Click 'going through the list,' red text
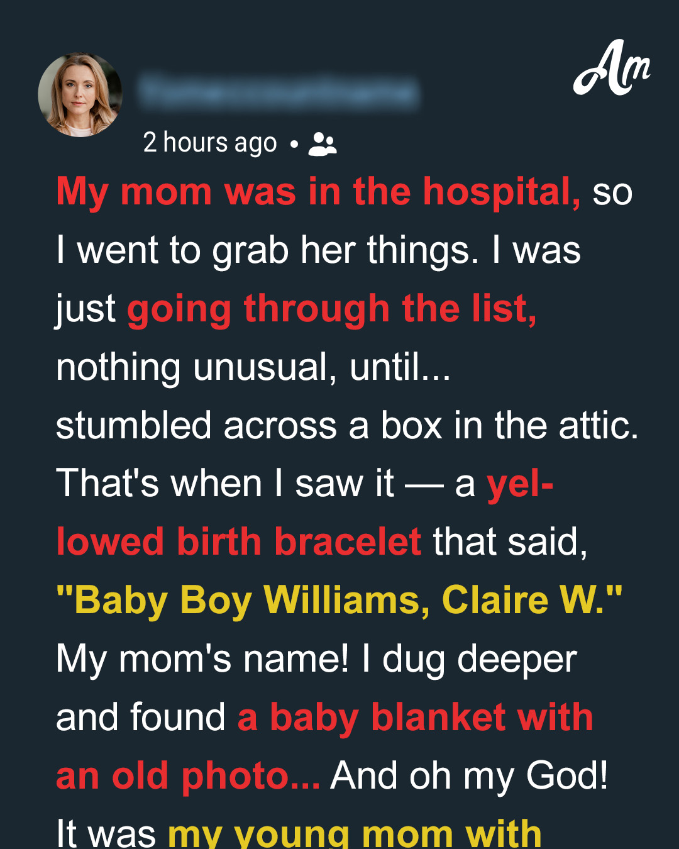The height and width of the screenshot is (849, 679). click(332, 309)
